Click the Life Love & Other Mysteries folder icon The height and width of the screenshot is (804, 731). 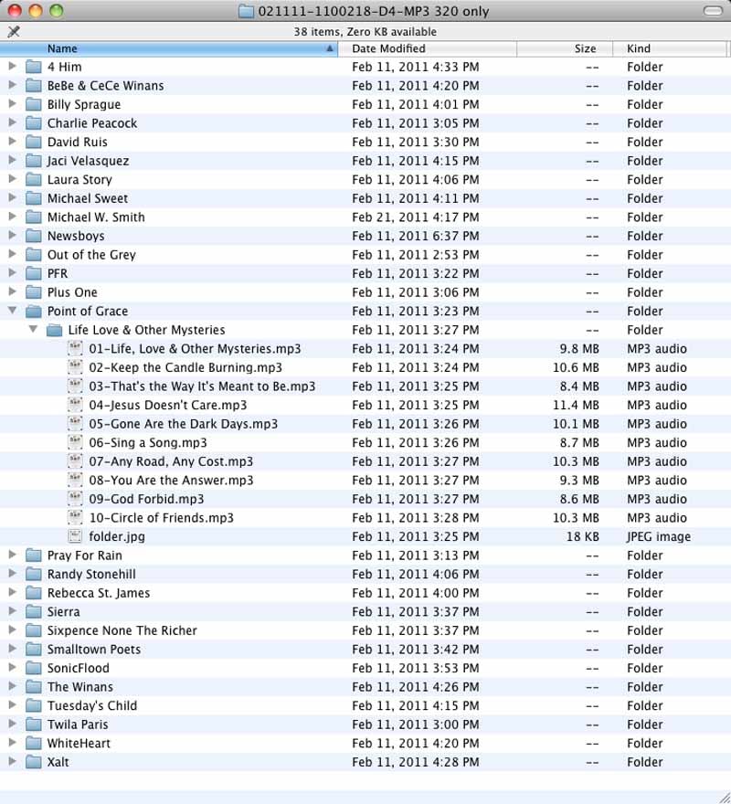(55, 330)
